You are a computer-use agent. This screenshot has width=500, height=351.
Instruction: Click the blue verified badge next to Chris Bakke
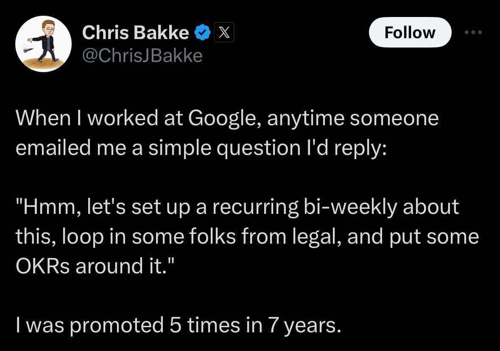(x=203, y=32)
